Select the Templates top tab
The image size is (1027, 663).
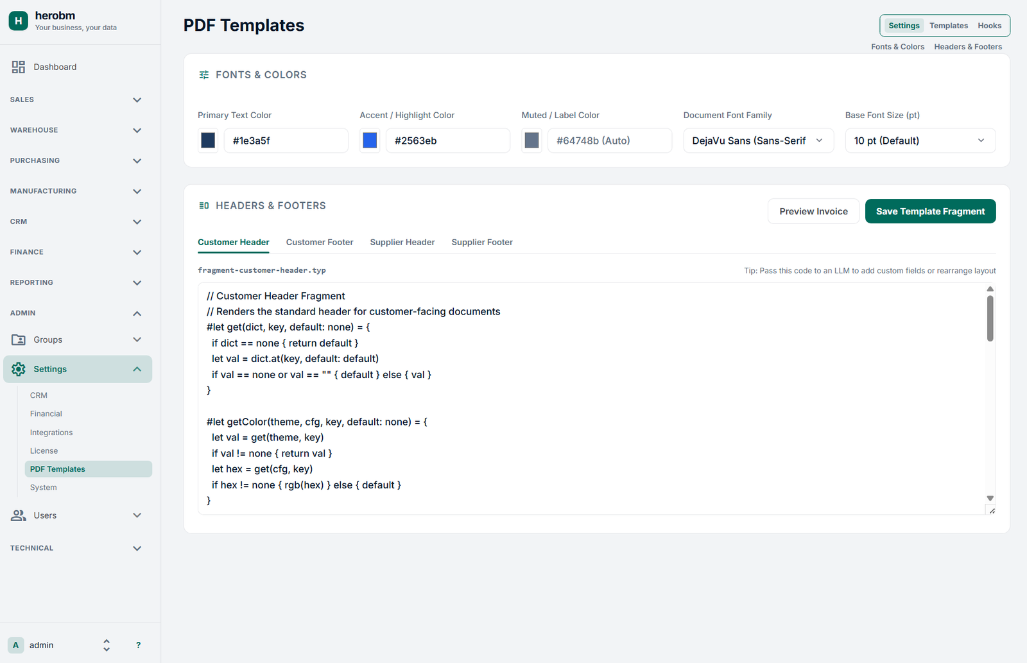(949, 26)
